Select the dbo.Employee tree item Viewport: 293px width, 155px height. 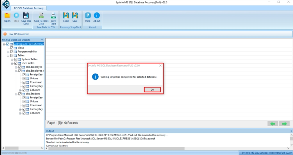pos(34,67)
